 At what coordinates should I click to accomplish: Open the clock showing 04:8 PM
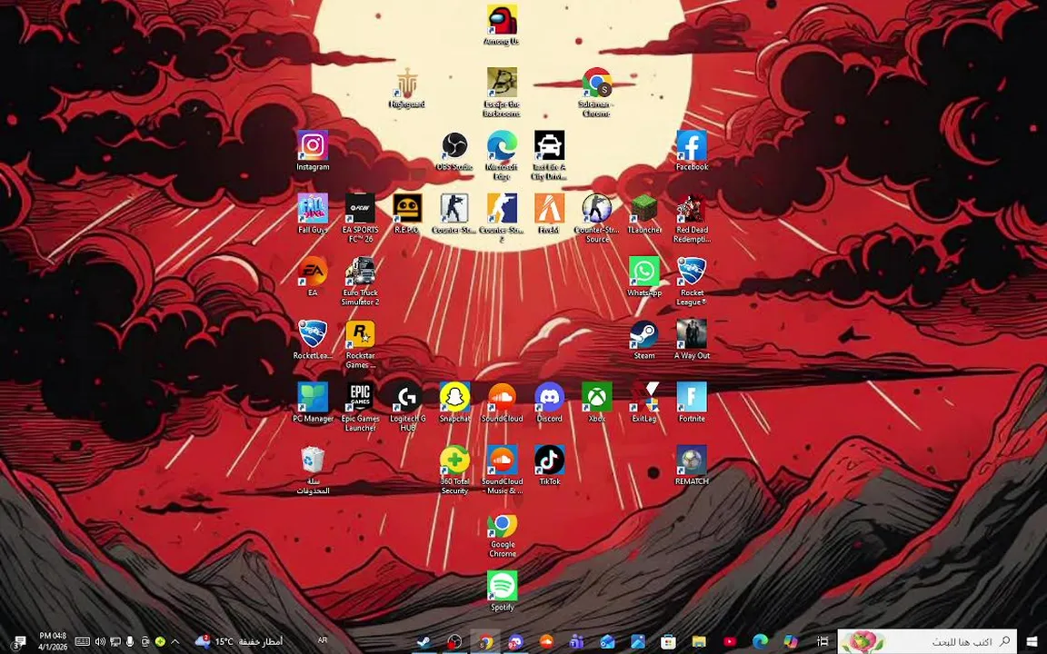click(52, 641)
